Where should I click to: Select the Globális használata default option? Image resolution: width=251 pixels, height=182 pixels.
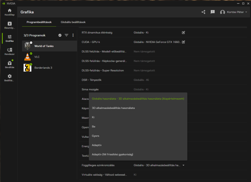click(138, 99)
